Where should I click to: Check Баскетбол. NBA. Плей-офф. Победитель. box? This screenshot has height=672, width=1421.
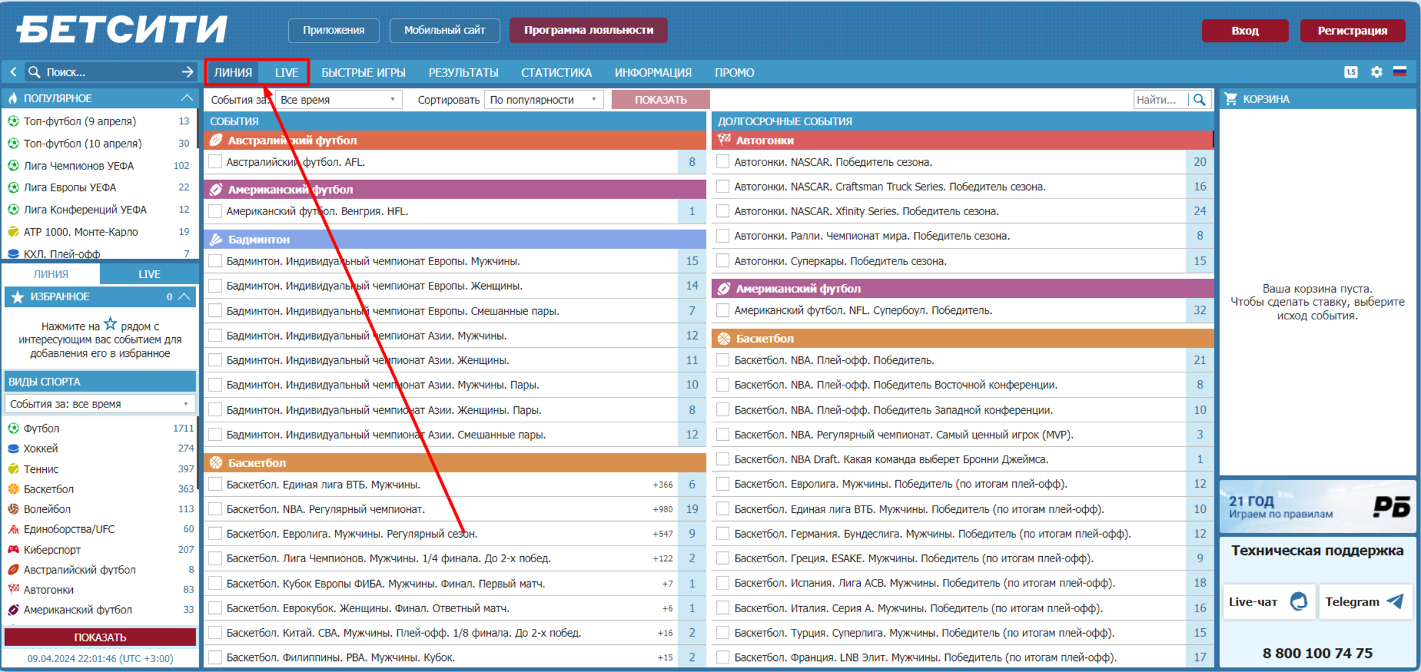723,360
